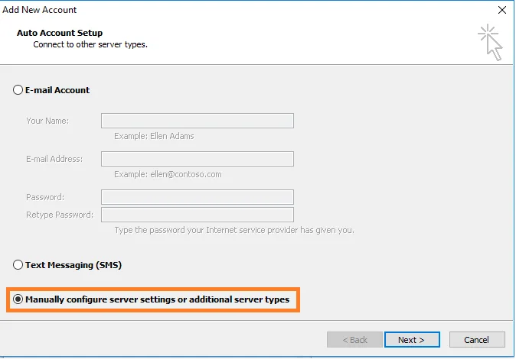The height and width of the screenshot is (359, 516).
Task: Select the E-mail Account radio button
Action: pyautogui.click(x=18, y=90)
